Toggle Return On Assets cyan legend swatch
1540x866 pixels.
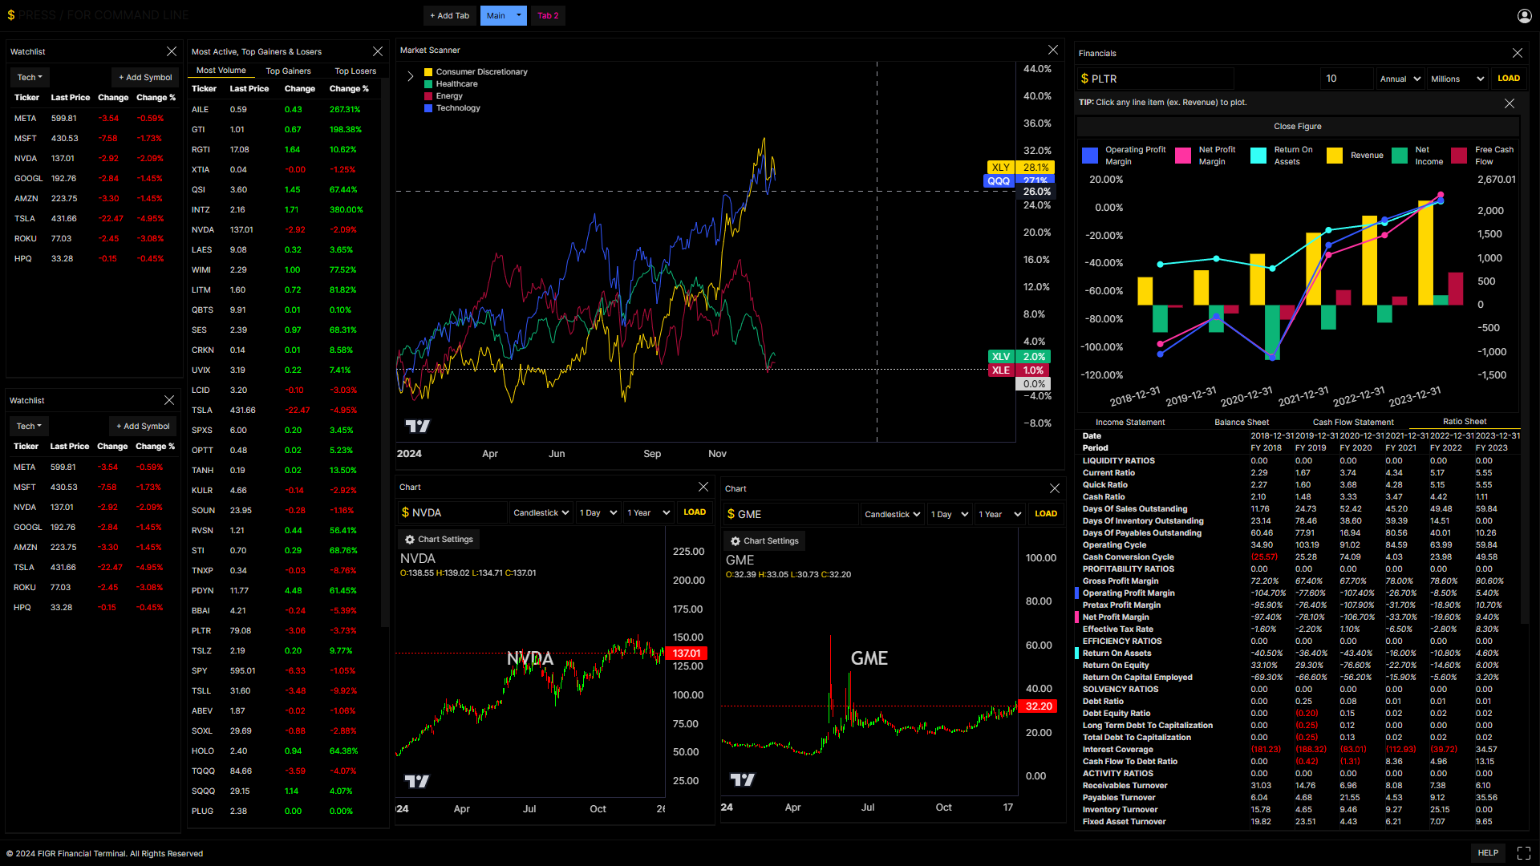tap(1258, 156)
